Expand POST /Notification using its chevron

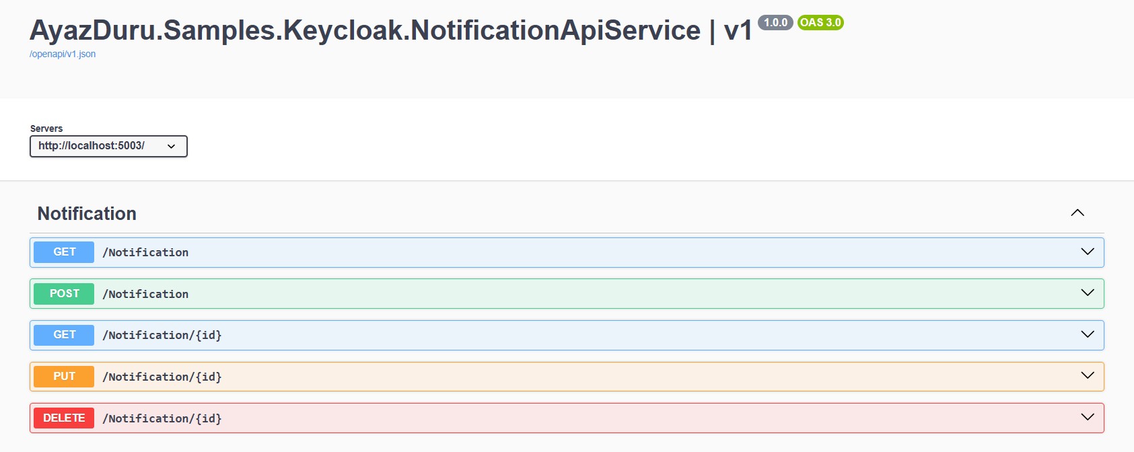(1087, 293)
